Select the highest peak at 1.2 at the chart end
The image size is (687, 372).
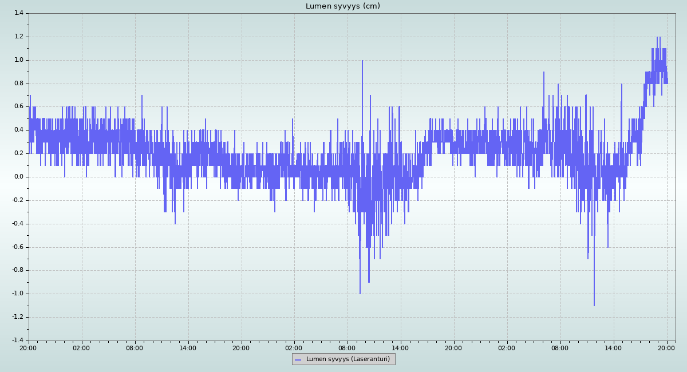(x=657, y=39)
